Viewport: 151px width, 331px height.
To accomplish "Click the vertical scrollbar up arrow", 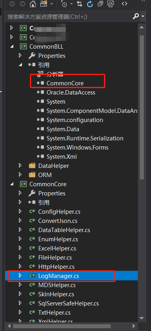I will coord(142,27).
